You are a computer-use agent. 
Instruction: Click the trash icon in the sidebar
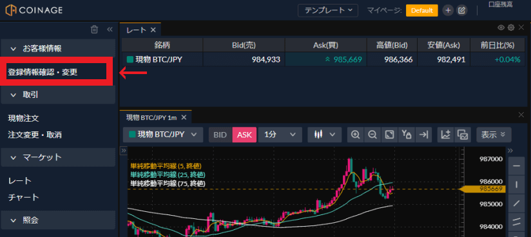pyautogui.click(x=95, y=30)
